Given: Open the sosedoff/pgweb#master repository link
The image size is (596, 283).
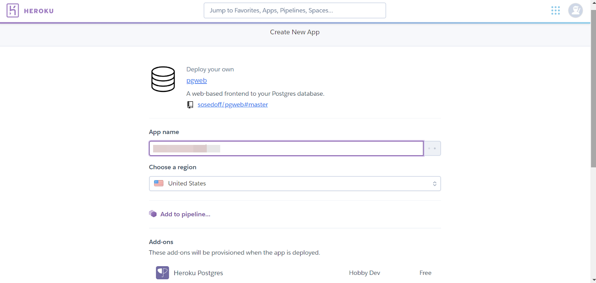Looking at the screenshot, I should 233,105.
